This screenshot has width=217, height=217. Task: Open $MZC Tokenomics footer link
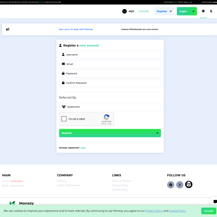tap(13, 186)
